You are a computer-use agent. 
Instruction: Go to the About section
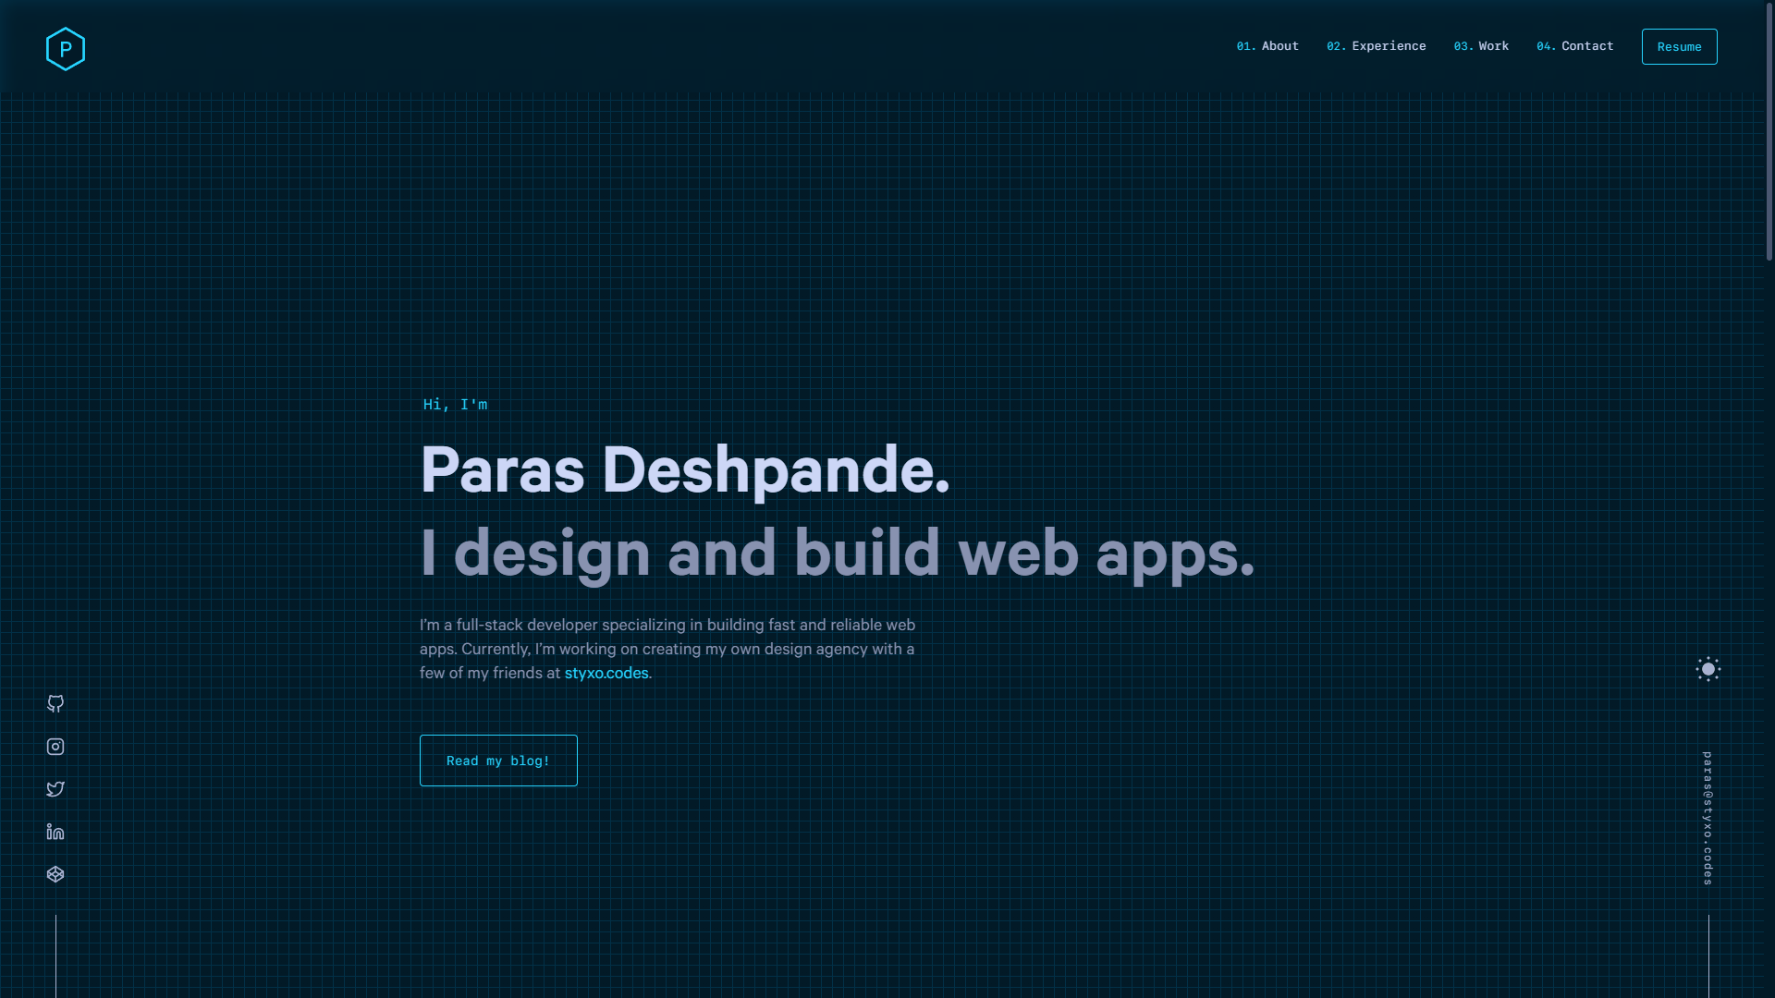point(1267,46)
